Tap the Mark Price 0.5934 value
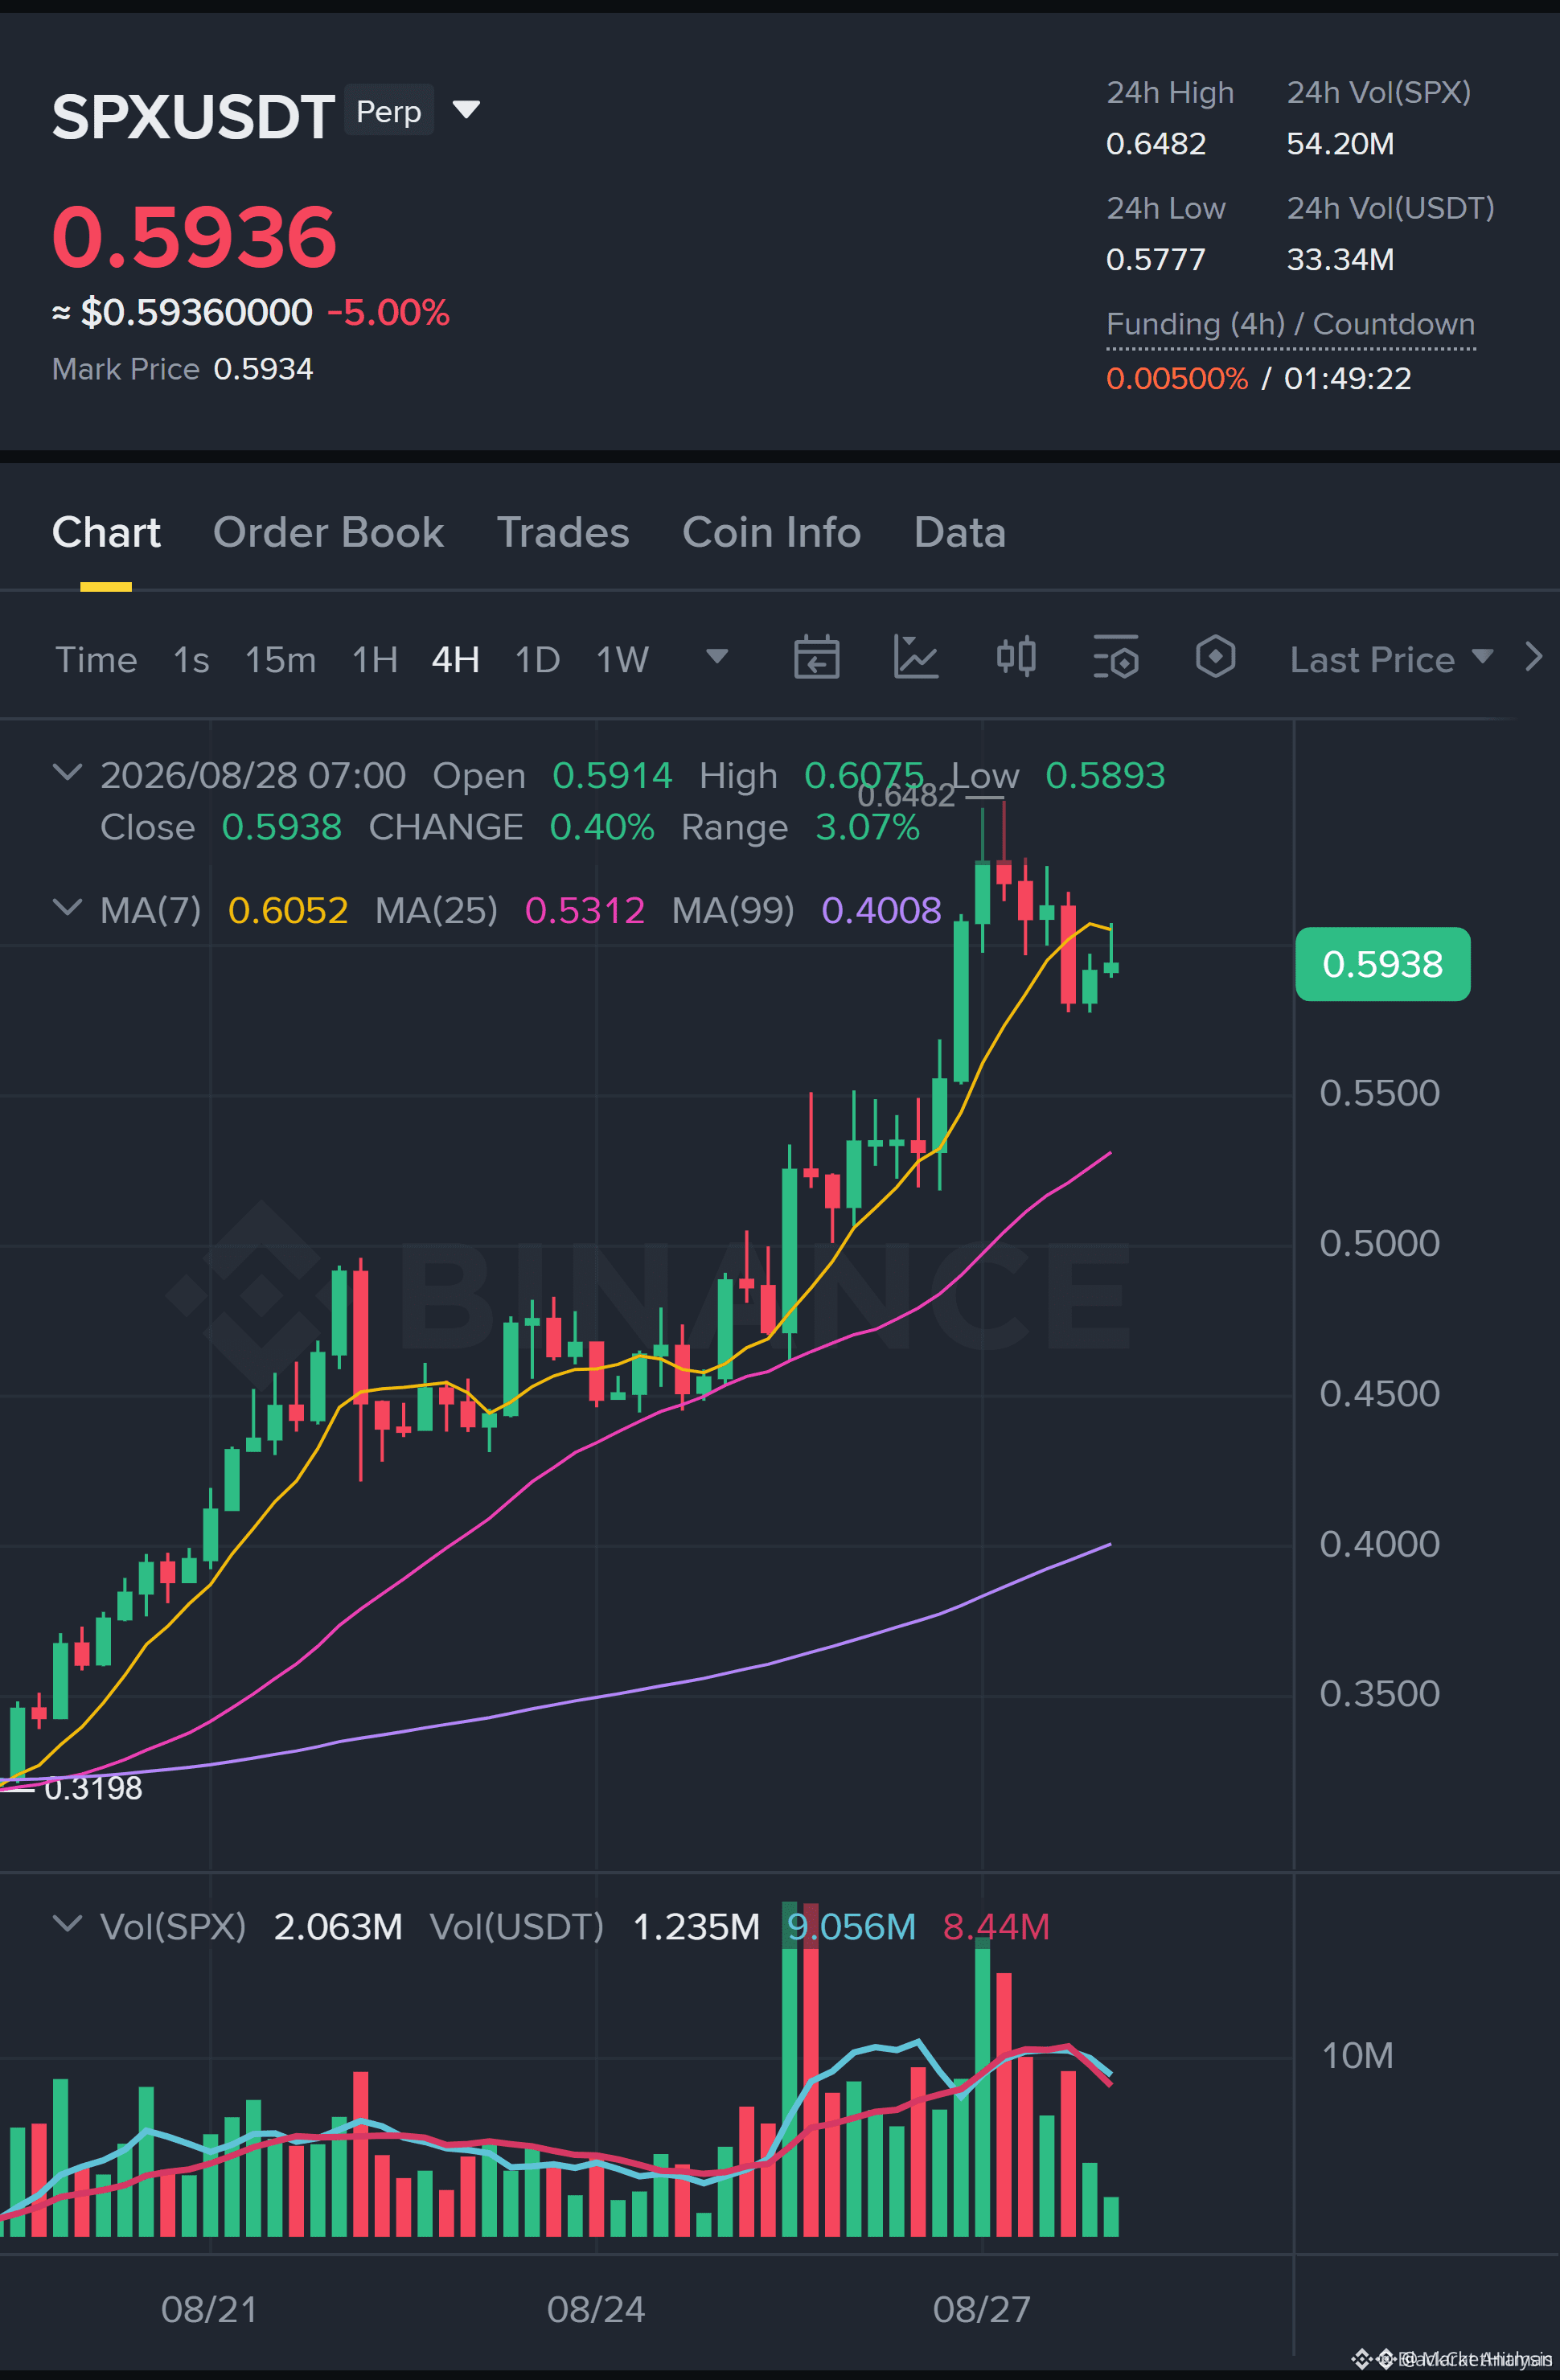This screenshot has width=1560, height=2380. (x=263, y=369)
